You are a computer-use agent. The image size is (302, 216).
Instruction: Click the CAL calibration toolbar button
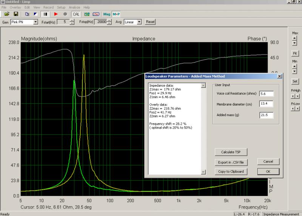tap(76, 14)
